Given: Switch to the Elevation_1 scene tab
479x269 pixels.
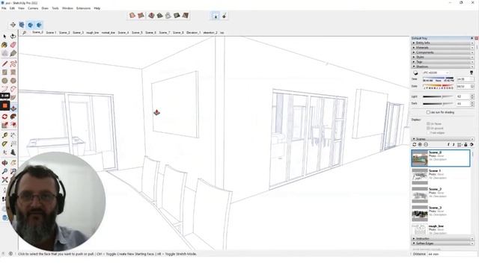Looking at the screenshot, I should click(193, 32).
